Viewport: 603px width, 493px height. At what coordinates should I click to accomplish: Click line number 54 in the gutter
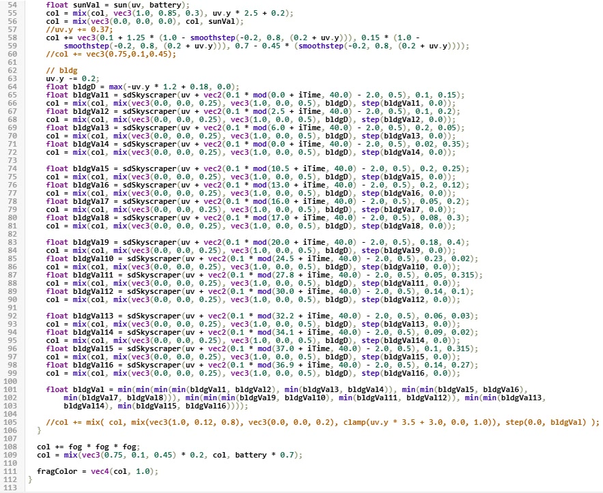(13, 5)
